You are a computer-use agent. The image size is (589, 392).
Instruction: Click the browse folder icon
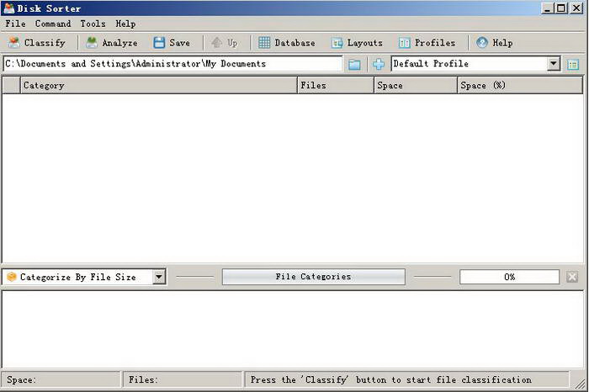tap(354, 64)
